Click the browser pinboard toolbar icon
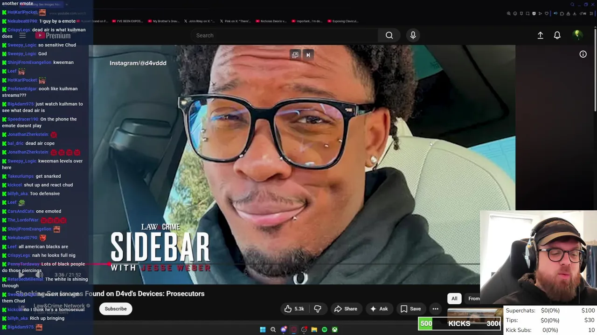Screen dimensions: 597x335 coord(521,13)
